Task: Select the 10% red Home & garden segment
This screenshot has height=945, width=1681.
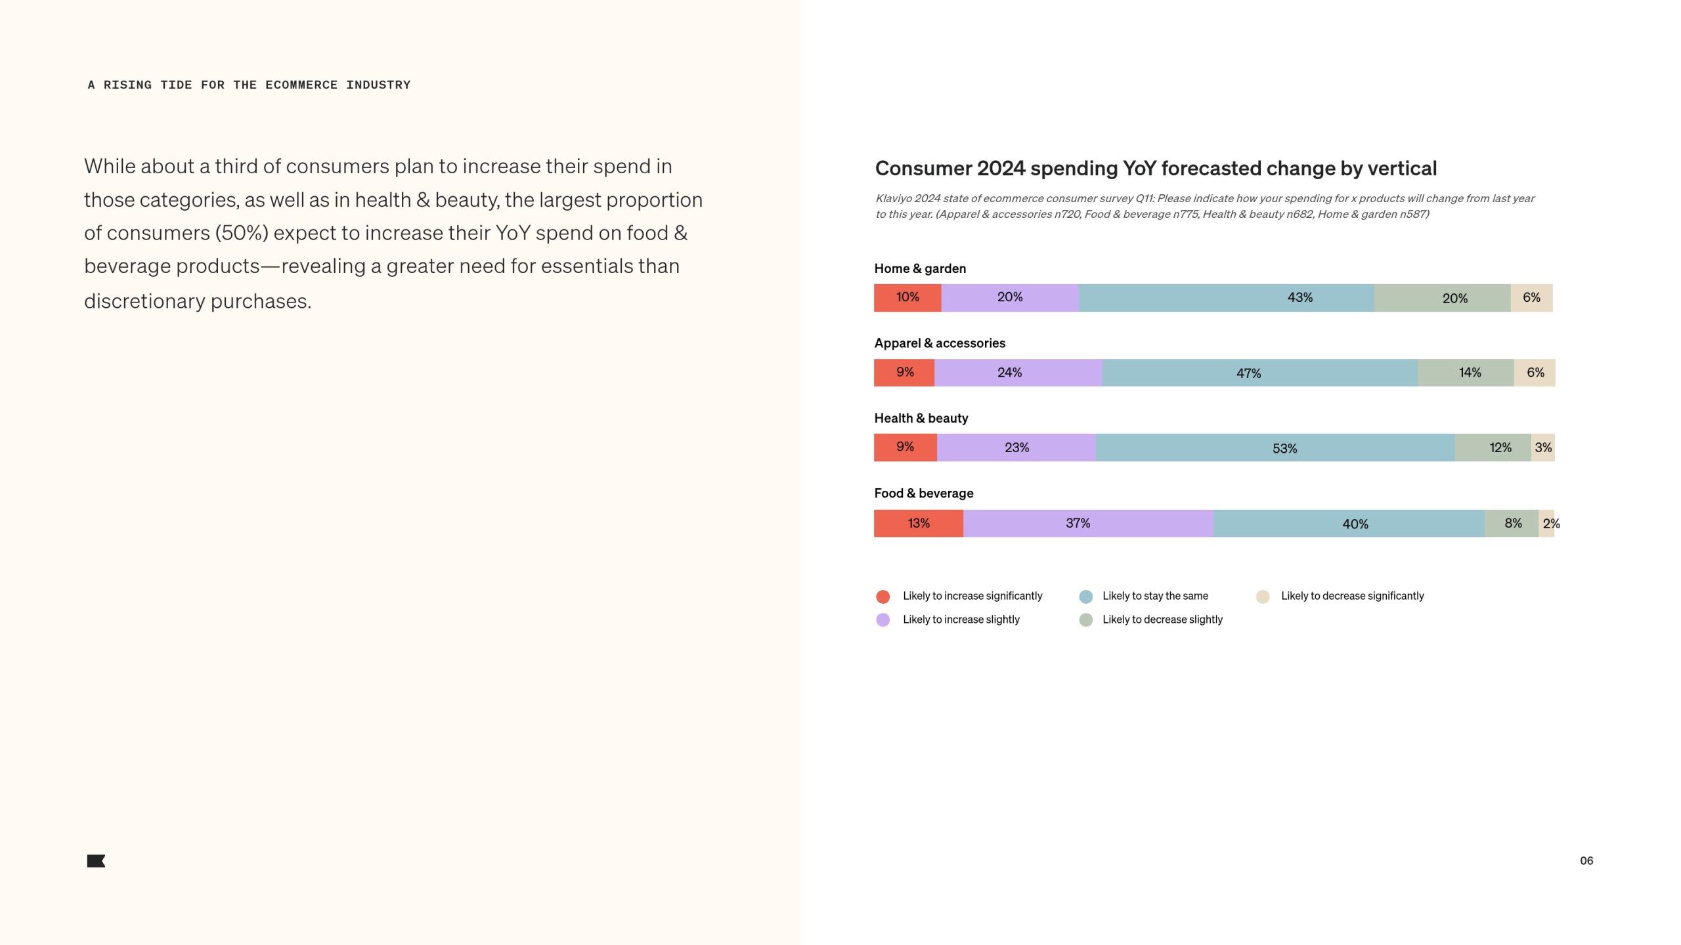Action: pyautogui.click(x=907, y=298)
